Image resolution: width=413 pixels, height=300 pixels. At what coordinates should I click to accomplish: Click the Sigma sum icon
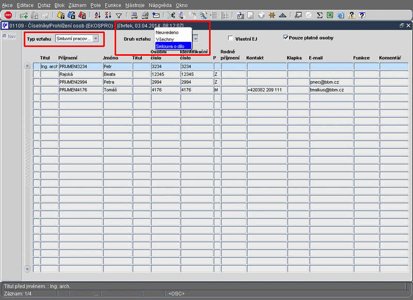point(320,15)
